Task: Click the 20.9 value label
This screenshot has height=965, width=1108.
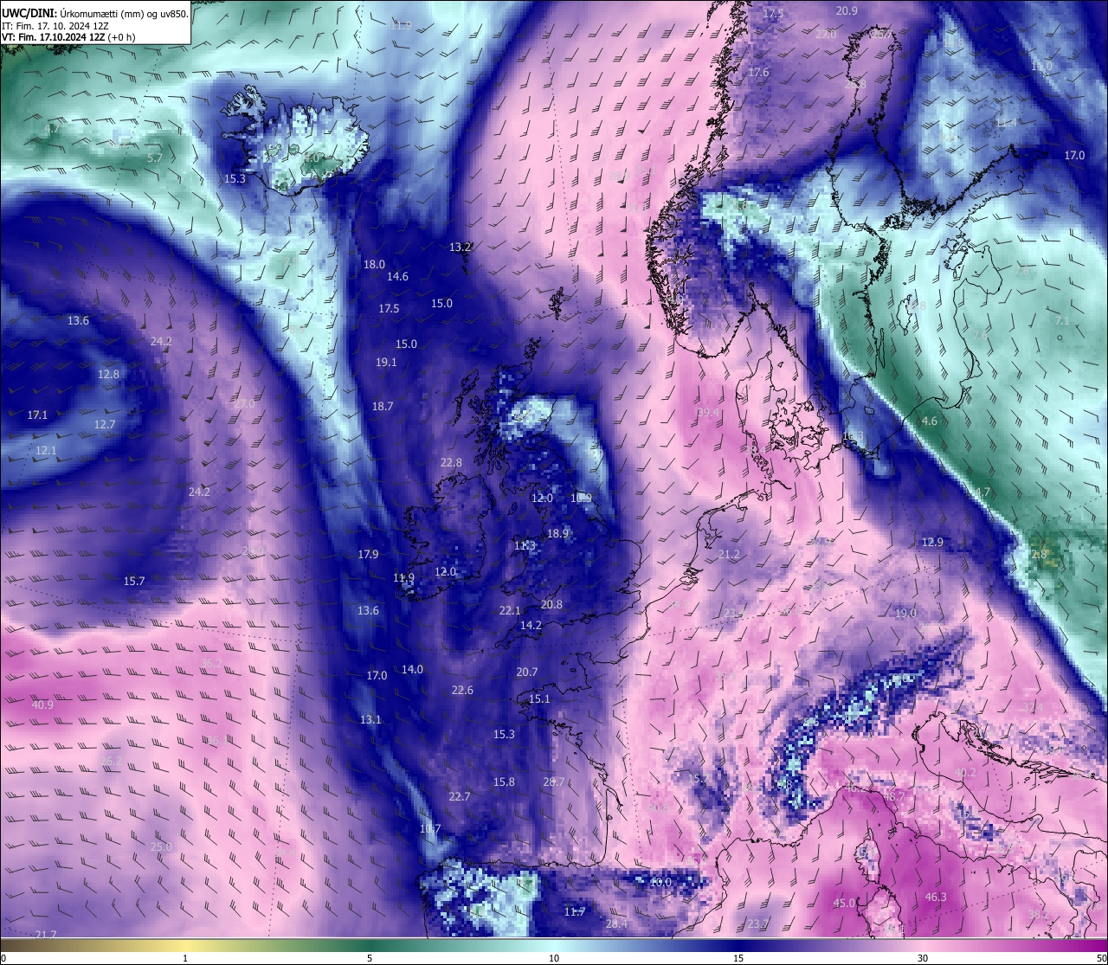Action: tap(847, 11)
